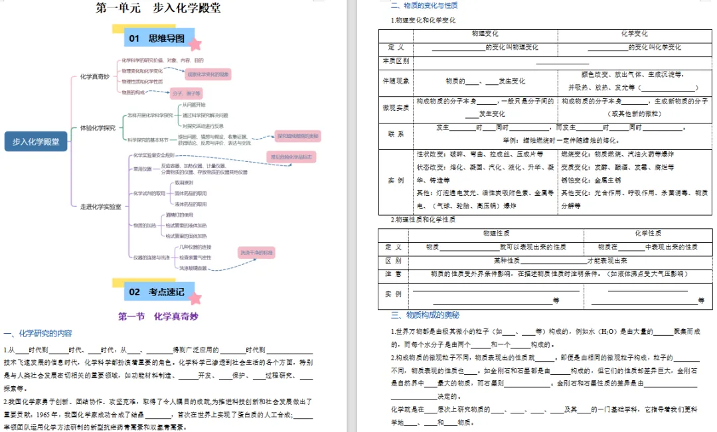The image size is (717, 432).
Task: Click the '化学变化' table column header
Action: click(x=634, y=34)
